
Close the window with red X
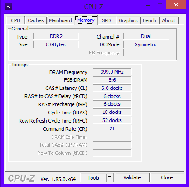pos(176,5)
